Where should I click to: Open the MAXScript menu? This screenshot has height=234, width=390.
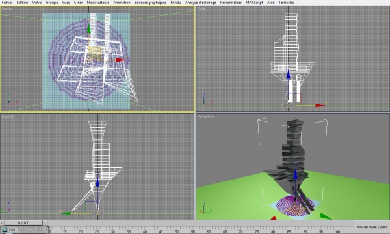254,3
